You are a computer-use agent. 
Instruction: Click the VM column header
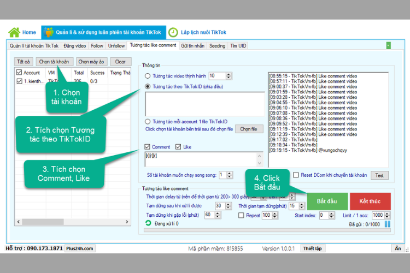pyautogui.click(x=51, y=73)
